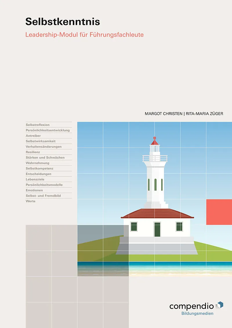Click the compendio cube logo icon
The height and width of the screenshot is (328, 232).
[220, 305]
